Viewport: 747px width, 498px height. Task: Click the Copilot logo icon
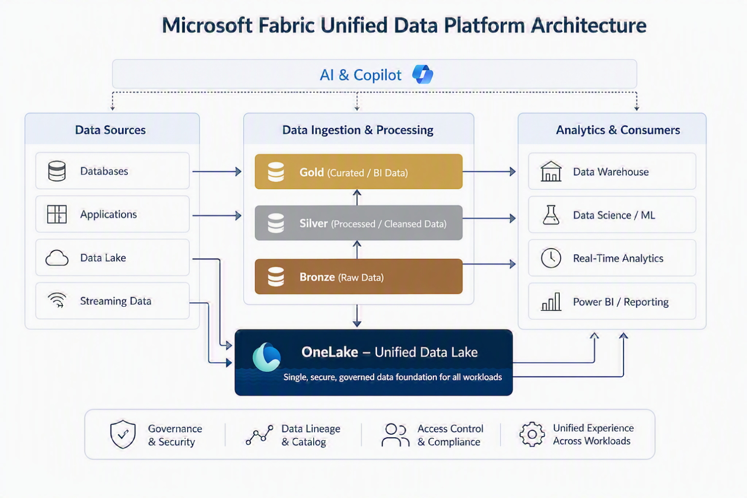pyautogui.click(x=423, y=74)
